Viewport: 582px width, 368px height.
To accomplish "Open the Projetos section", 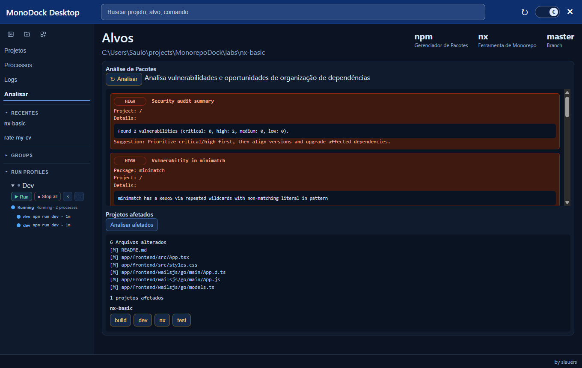I will pos(15,50).
